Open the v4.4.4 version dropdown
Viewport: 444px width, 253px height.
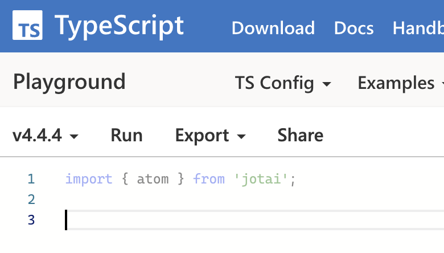click(46, 135)
